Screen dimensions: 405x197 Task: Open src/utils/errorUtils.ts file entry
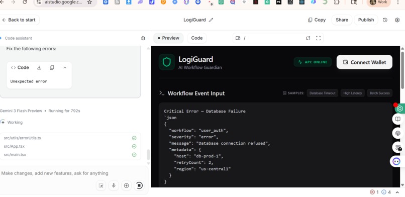70,138
